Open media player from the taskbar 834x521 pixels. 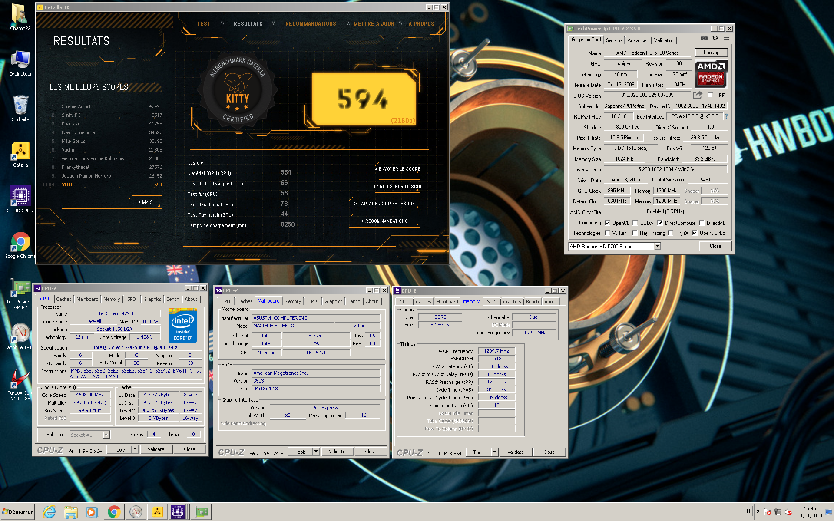92,512
